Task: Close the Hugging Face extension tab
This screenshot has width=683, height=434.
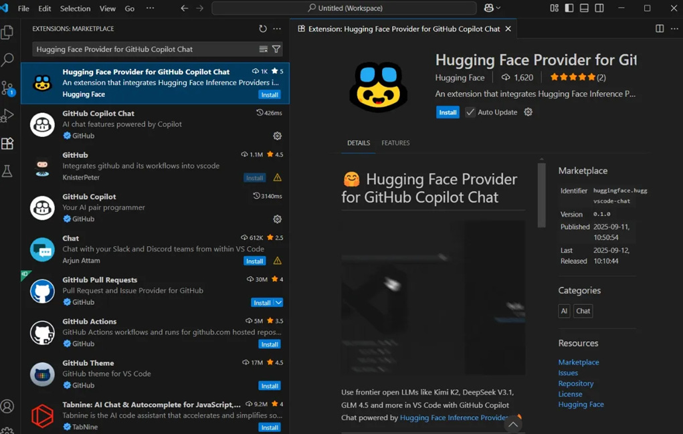Action: (508, 29)
